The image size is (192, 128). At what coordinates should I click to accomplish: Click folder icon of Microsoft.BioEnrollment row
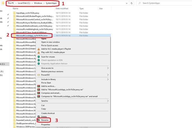[14, 26]
